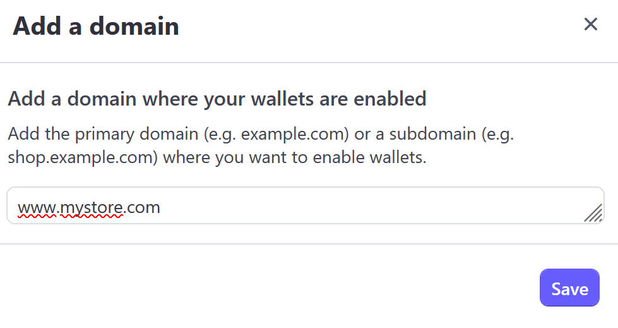618x328 pixels.
Task: Select the wallets enabled heading text
Action: [217, 99]
